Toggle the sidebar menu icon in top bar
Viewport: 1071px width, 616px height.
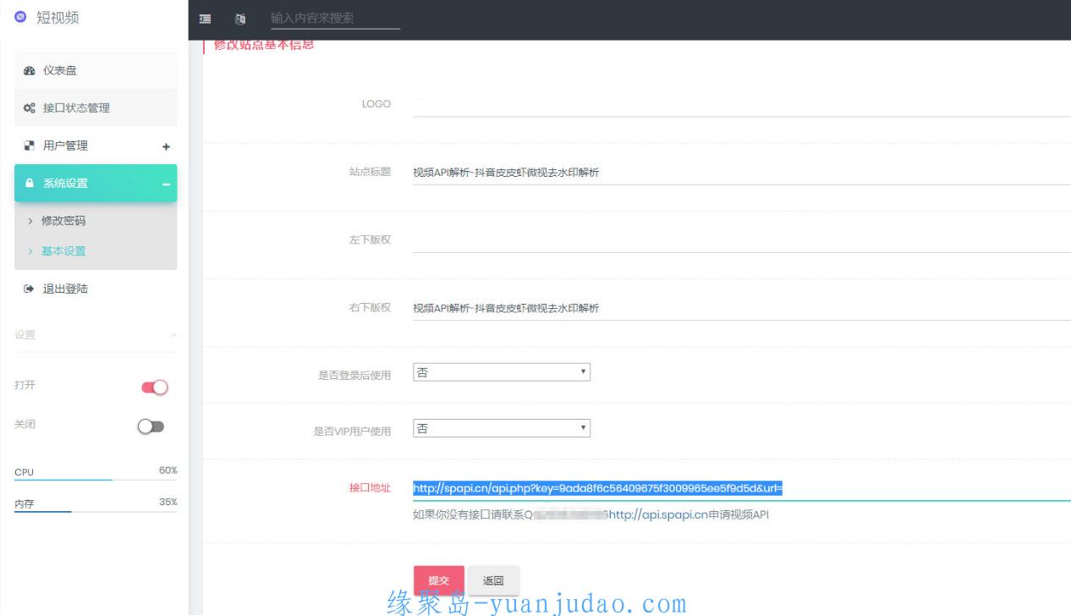pyautogui.click(x=205, y=19)
